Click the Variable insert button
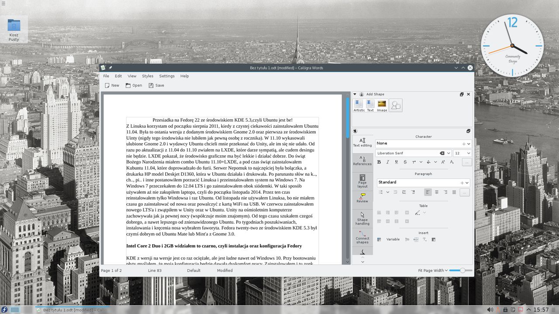 point(393,239)
